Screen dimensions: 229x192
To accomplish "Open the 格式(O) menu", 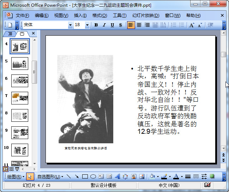I will point(100,15).
